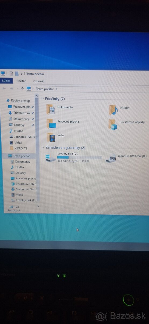Select Videá under Rýchly prístup

click(x=18, y=143)
